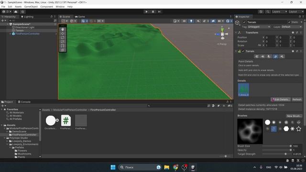Click ModularFirstPersonController breadcrumb
The width and height of the screenshot is (306, 172).
[70, 110]
